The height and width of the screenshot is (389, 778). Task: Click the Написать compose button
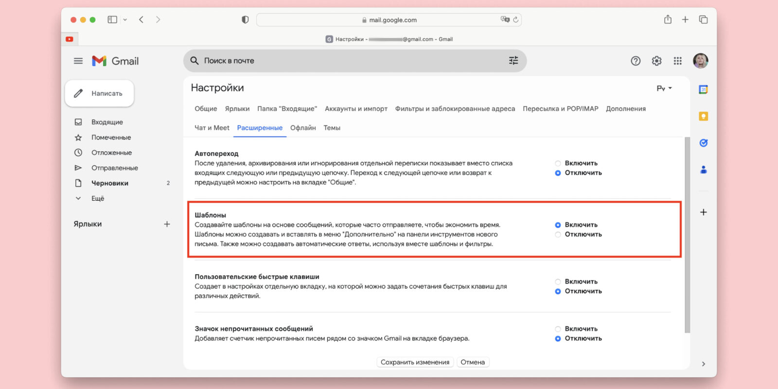point(100,93)
